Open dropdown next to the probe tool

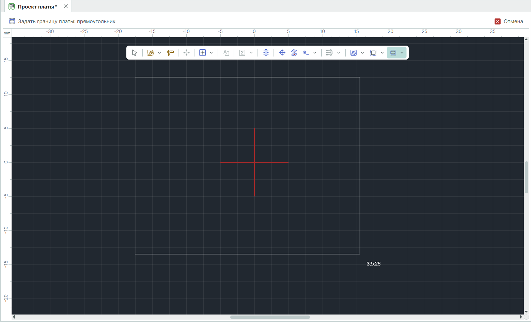[x=315, y=53]
